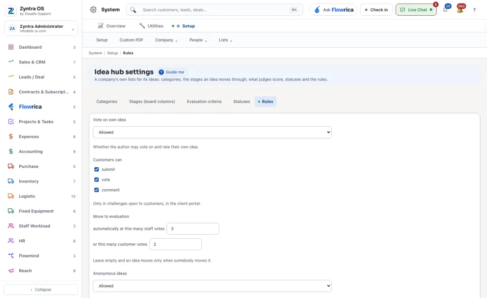The image size is (487, 298).
Task: Open the Setup top tab
Action: [184, 26]
